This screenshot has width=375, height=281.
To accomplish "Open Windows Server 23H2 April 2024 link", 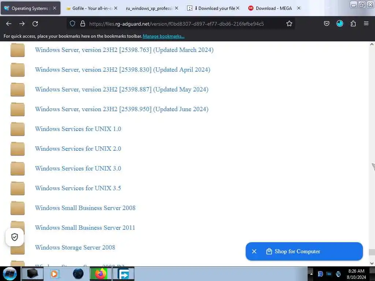I will (x=123, y=70).
